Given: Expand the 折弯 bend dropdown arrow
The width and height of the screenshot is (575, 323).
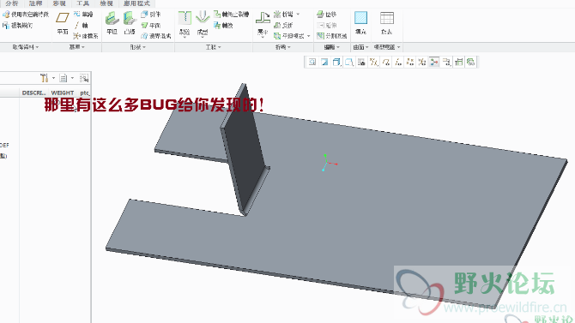Looking at the screenshot, I should coord(298,15).
